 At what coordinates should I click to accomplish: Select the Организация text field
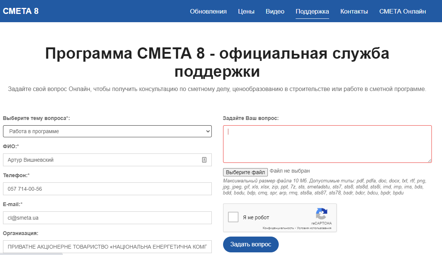107,247
